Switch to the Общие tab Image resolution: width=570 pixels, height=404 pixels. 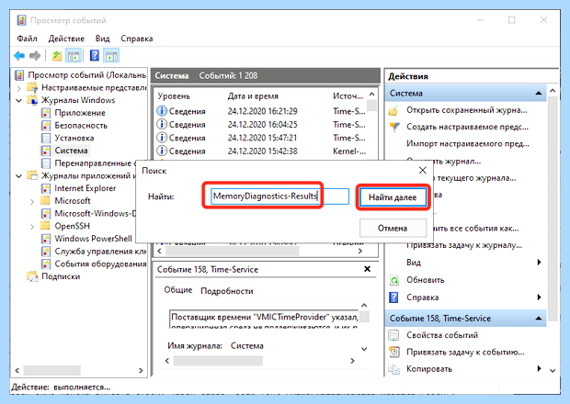click(x=178, y=290)
